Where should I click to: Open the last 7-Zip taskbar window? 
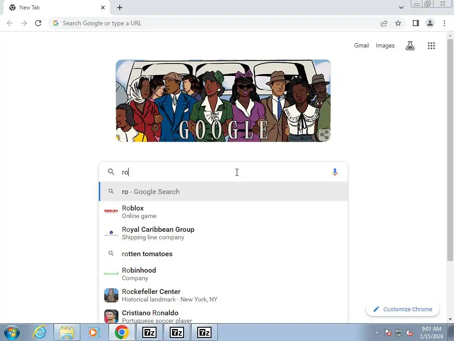point(204,332)
